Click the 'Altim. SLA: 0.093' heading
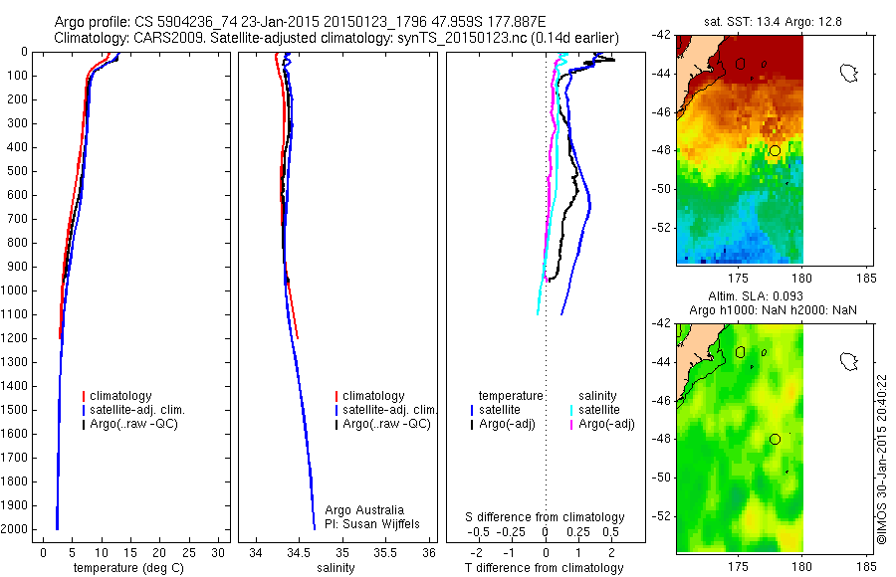This screenshot has width=896, height=577. click(756, 296)
